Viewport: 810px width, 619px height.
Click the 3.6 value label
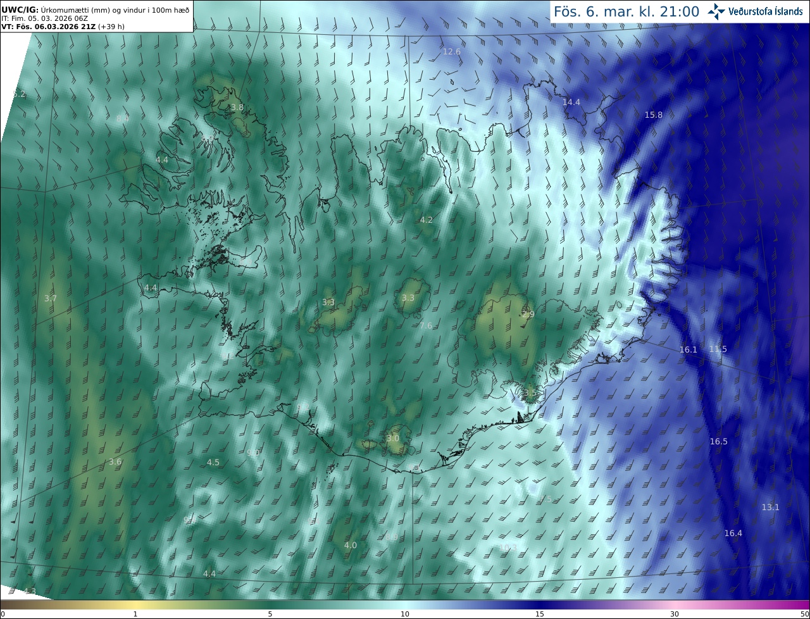tap(115, 461)
